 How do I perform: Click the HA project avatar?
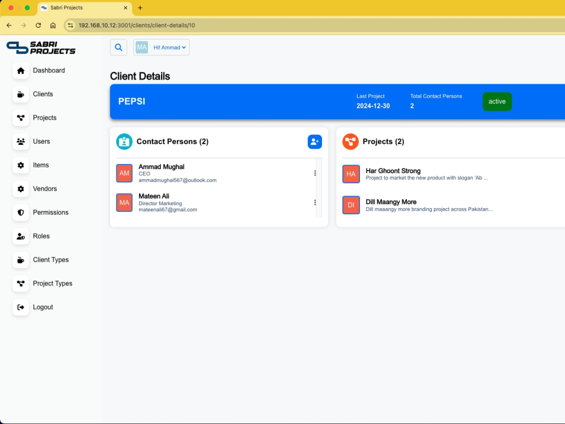click(351, 174)
